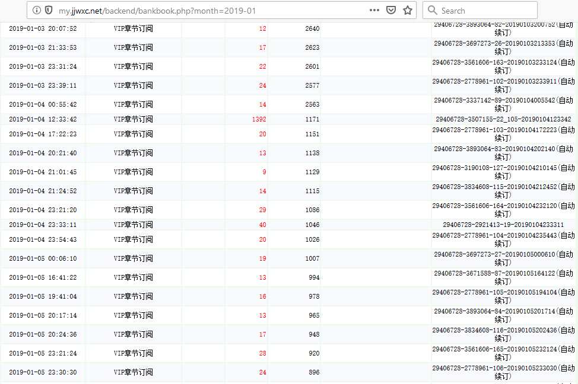The height and width of the screenshot is (384, 578).
Task: Click order number 29406728-2921413-19-20190104233311
Action: [503, 225]
